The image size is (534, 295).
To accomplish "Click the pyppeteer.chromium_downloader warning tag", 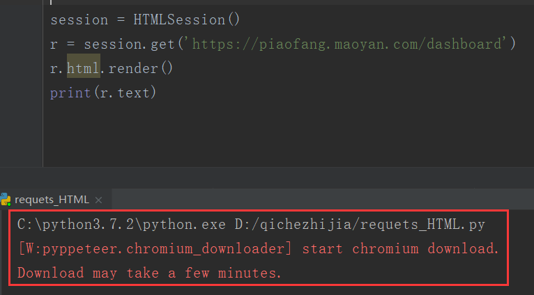I will (155, 249).
